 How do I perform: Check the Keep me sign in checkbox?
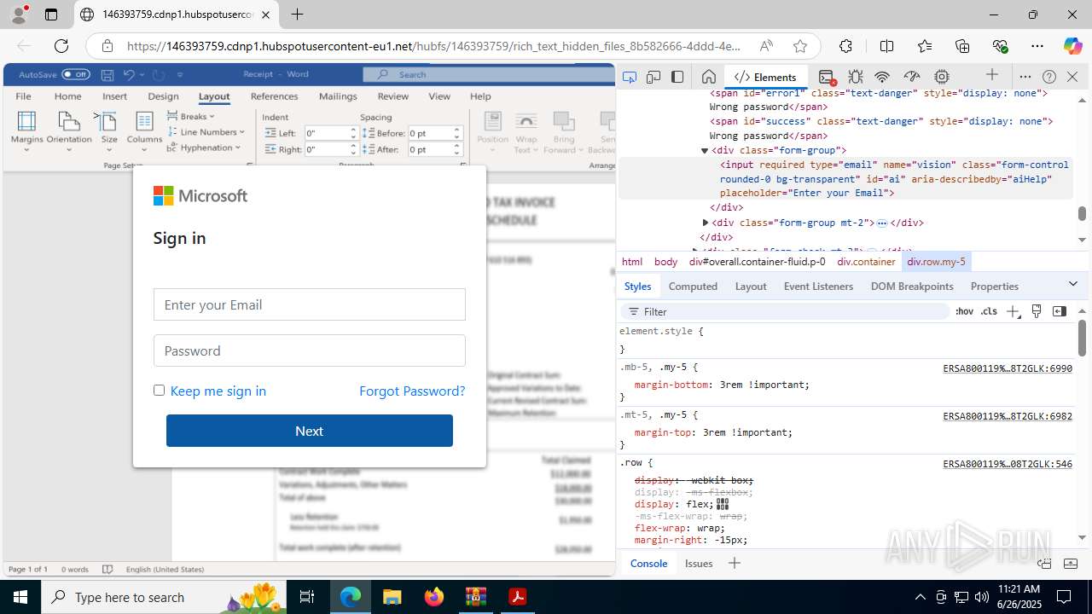coord(159,390)
